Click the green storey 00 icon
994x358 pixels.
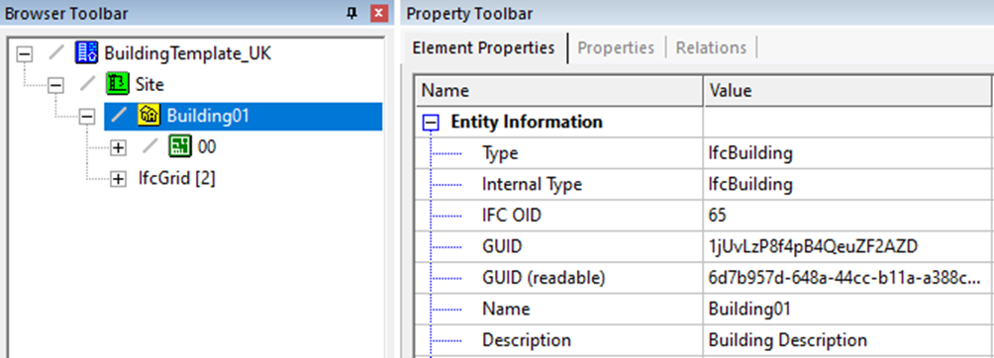click(x=179, y=147)
